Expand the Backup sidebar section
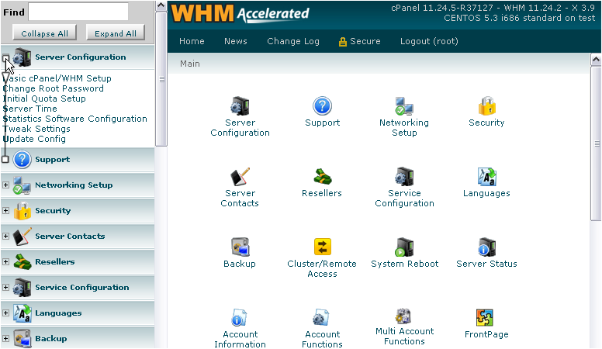Viewport: 602px width, 349px height. [x=5, y=339]
